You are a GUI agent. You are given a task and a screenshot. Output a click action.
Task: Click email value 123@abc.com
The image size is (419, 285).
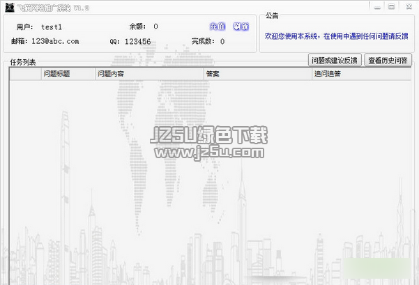[x=55, y=41]
